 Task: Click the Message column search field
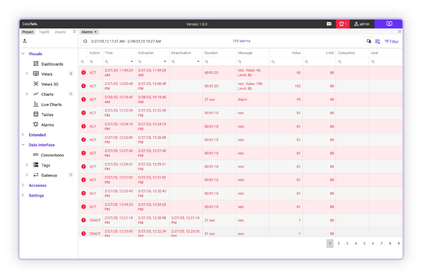254,62
